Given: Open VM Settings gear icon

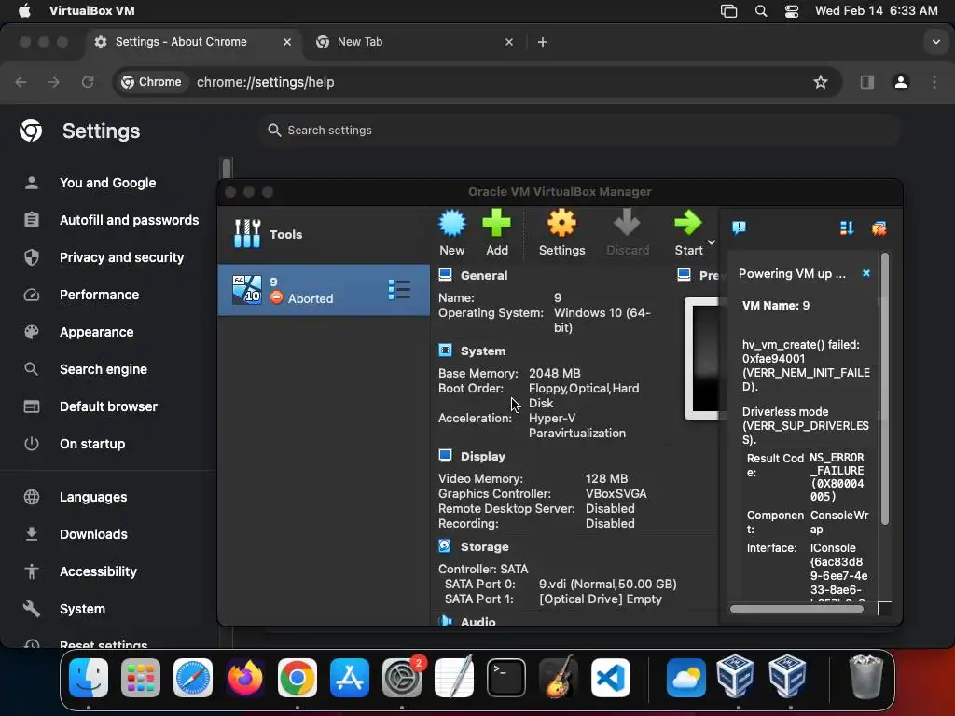Looking at the screenshot, I should pos(561,223).
